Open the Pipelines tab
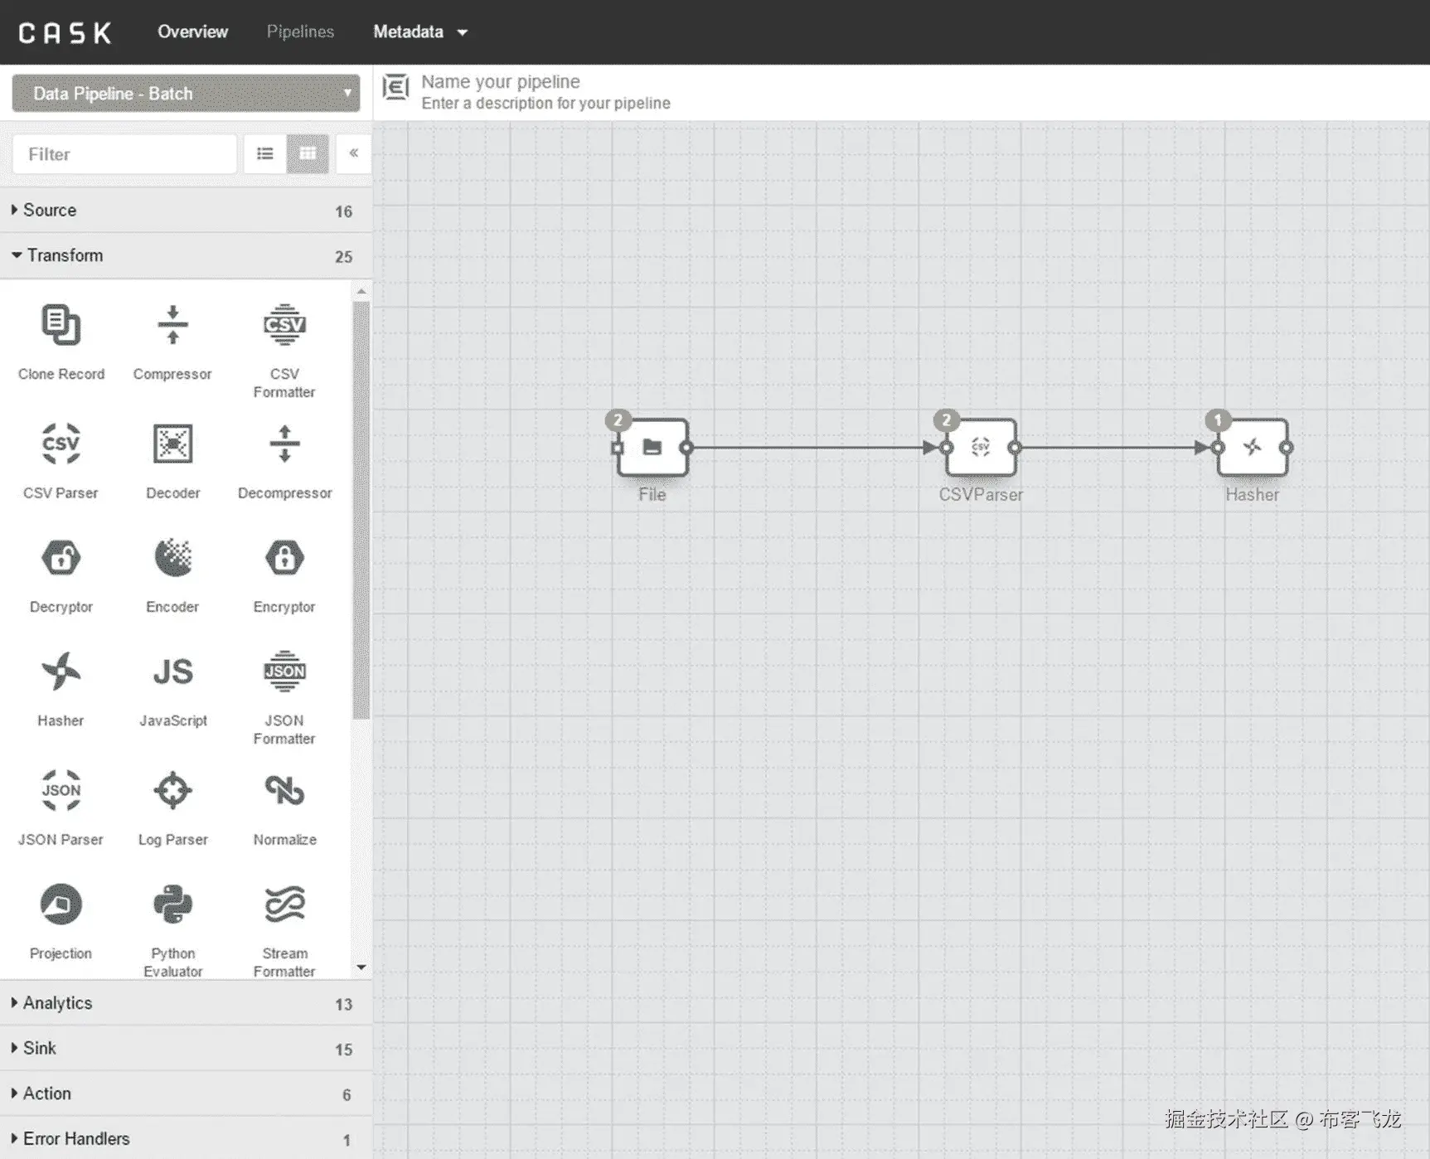 pos(300,32)
